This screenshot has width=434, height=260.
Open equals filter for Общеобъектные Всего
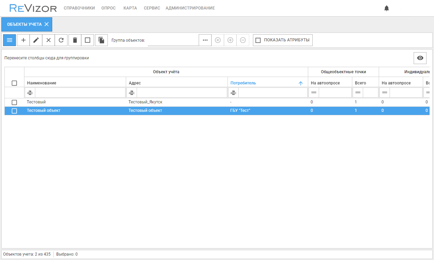(358, 93)
